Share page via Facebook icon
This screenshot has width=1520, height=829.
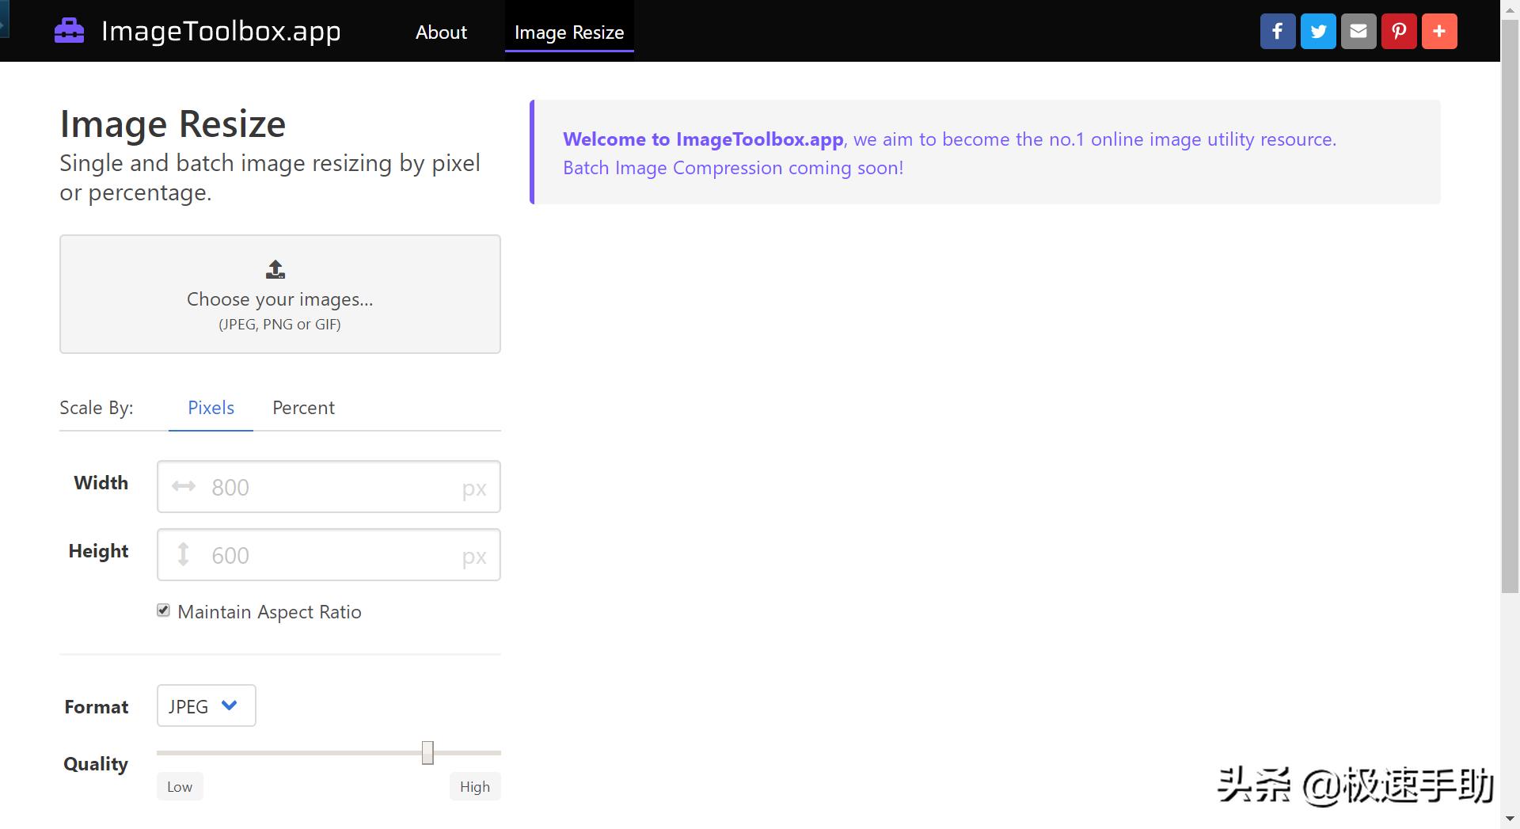1277,32
